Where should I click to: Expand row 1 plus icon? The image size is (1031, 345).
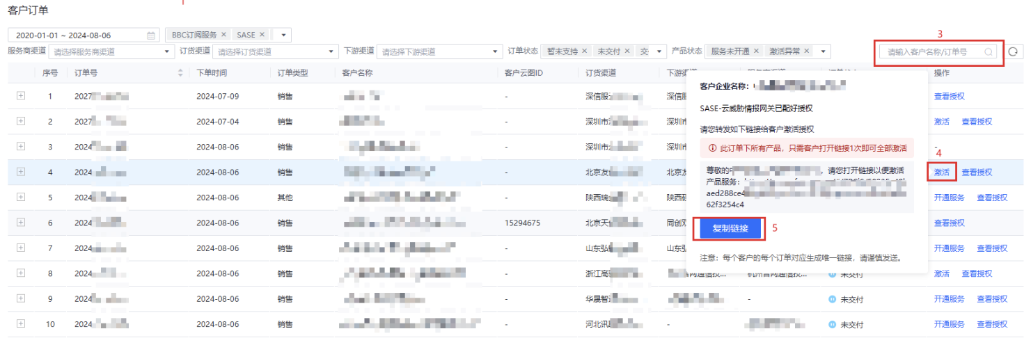[x=21, y=95]
